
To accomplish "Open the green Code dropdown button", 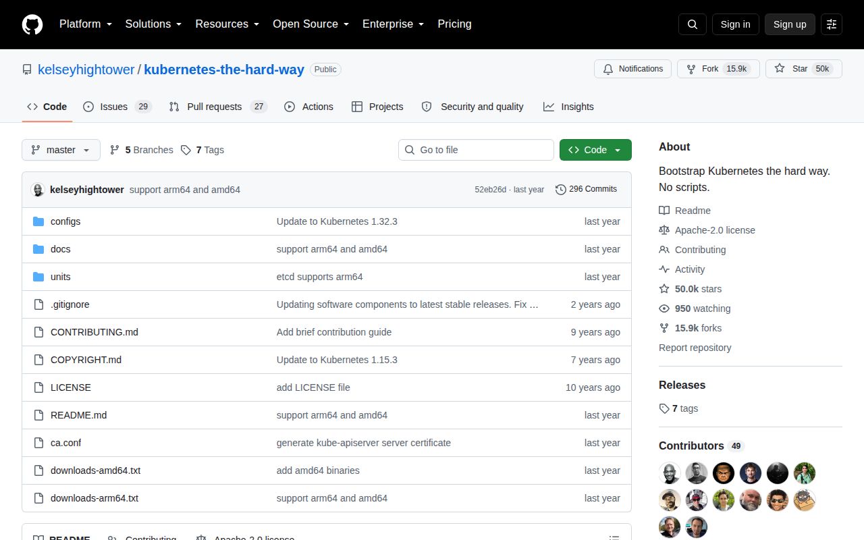I will pyautogui.click(x=595, y=150).
